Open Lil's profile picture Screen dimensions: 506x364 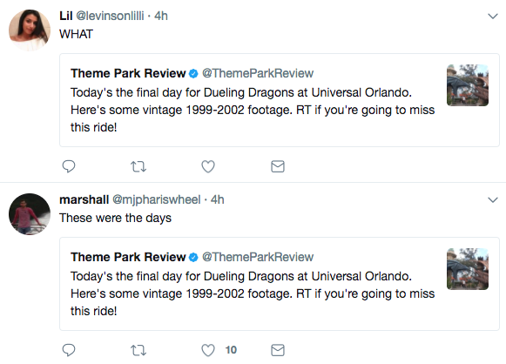(30, 30)
